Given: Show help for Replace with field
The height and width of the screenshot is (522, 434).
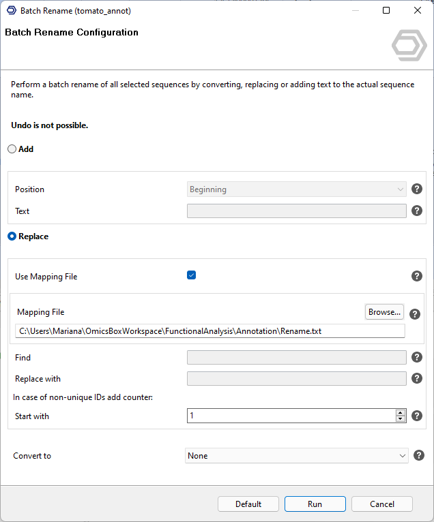Looking at the screenshot, I should [417, 379].
